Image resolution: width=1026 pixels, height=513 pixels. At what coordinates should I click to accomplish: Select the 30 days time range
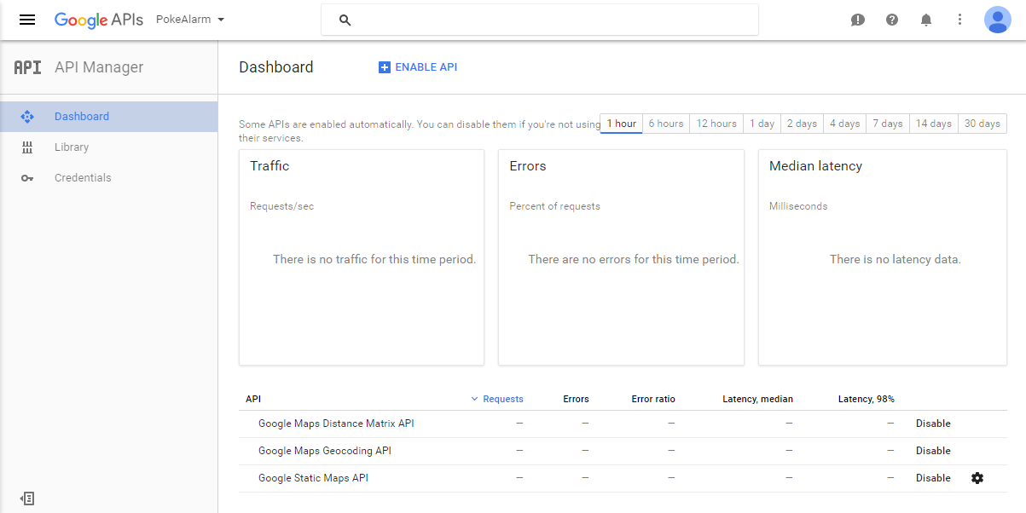pyautogui.click(x=983, y=124)
